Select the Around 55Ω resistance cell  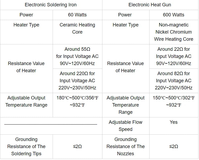point(78,57)
